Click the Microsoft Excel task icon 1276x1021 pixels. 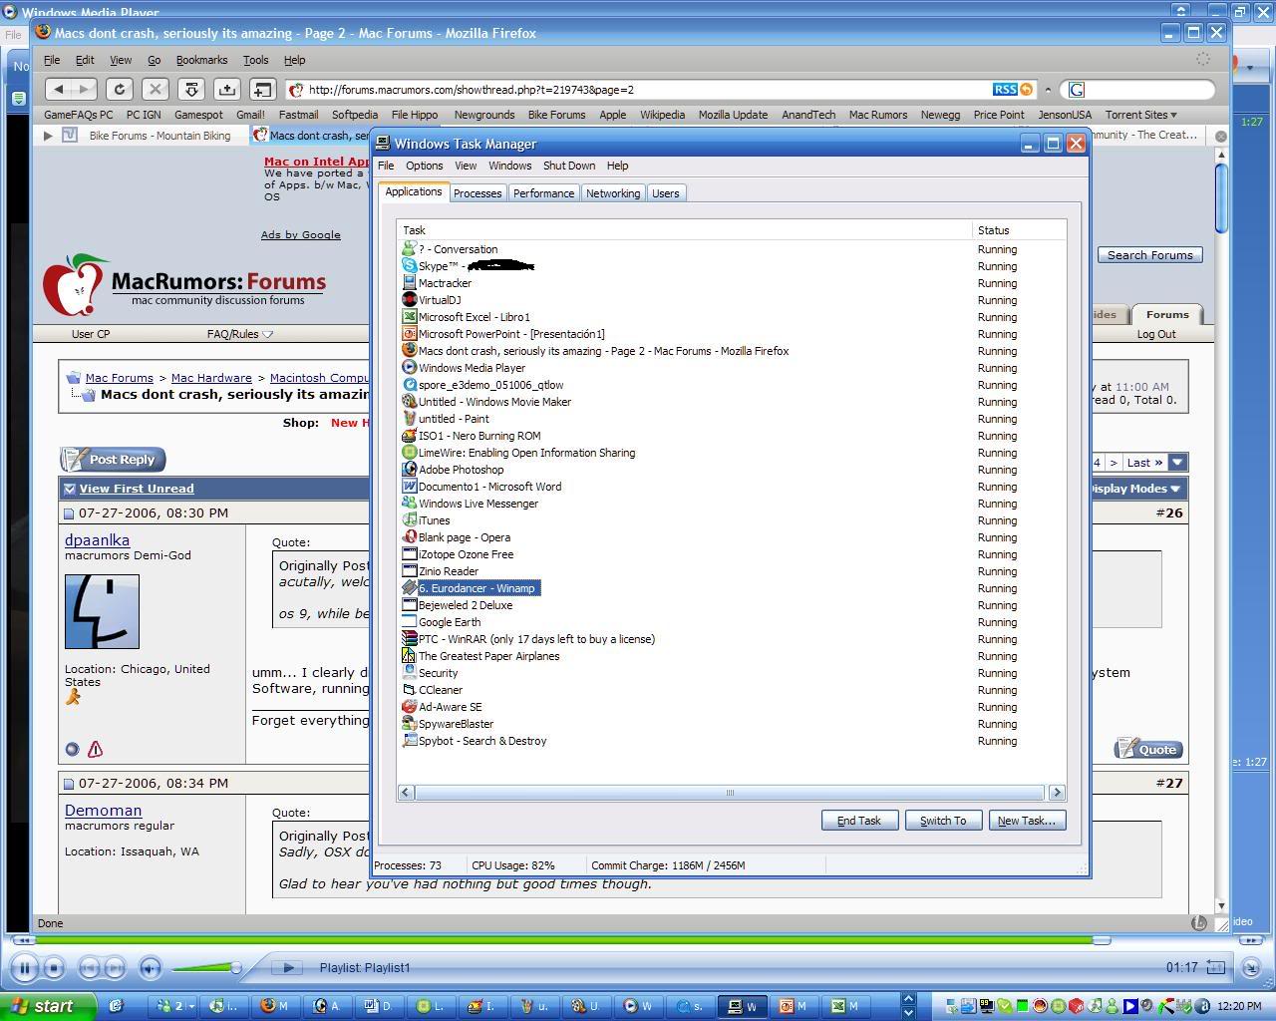(x=409, y=317)
